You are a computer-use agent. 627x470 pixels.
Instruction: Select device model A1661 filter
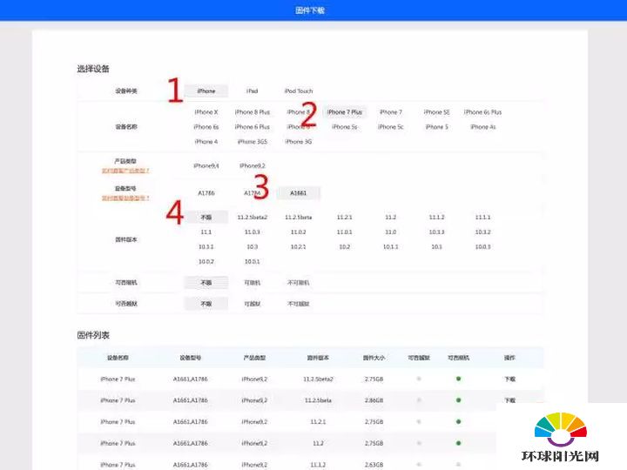(299, 193)
